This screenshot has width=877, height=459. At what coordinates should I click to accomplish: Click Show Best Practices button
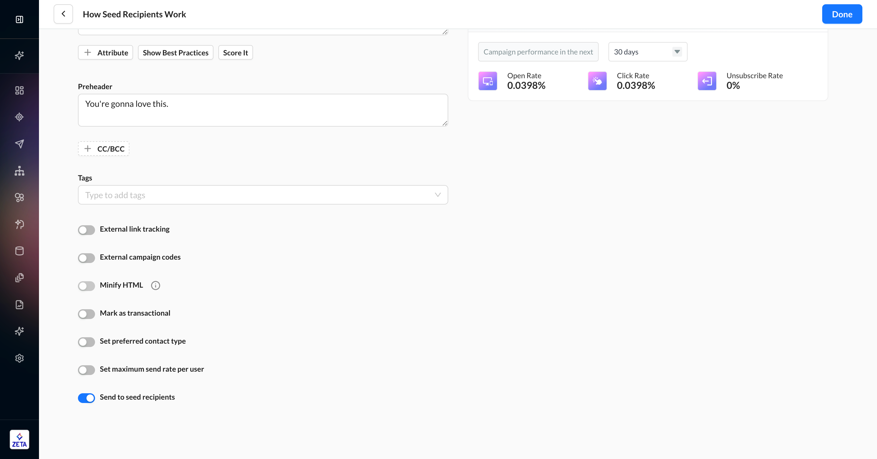175,52
